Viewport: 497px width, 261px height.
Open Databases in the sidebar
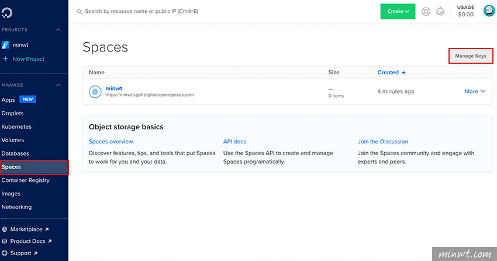click(x=15, y=153)
